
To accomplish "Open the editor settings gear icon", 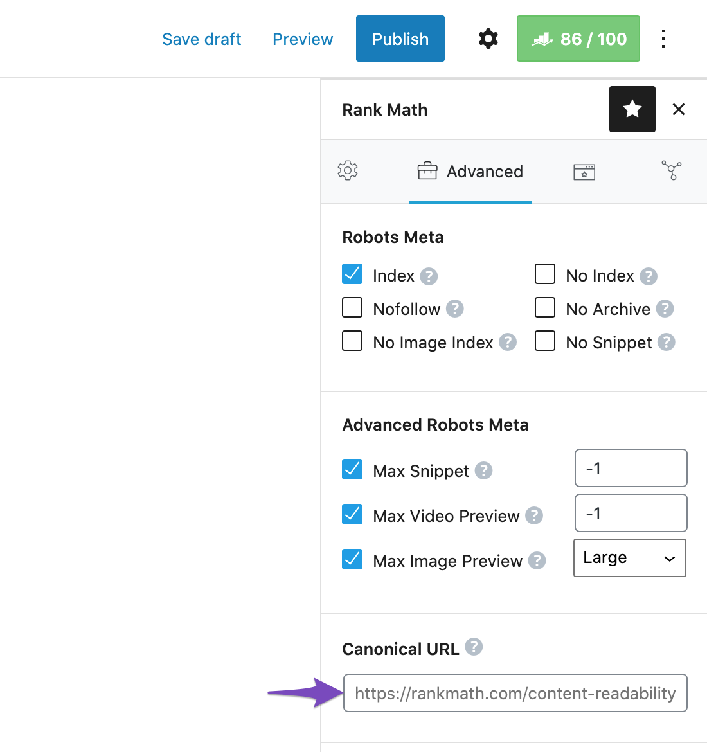I will (x=488, y=39).
